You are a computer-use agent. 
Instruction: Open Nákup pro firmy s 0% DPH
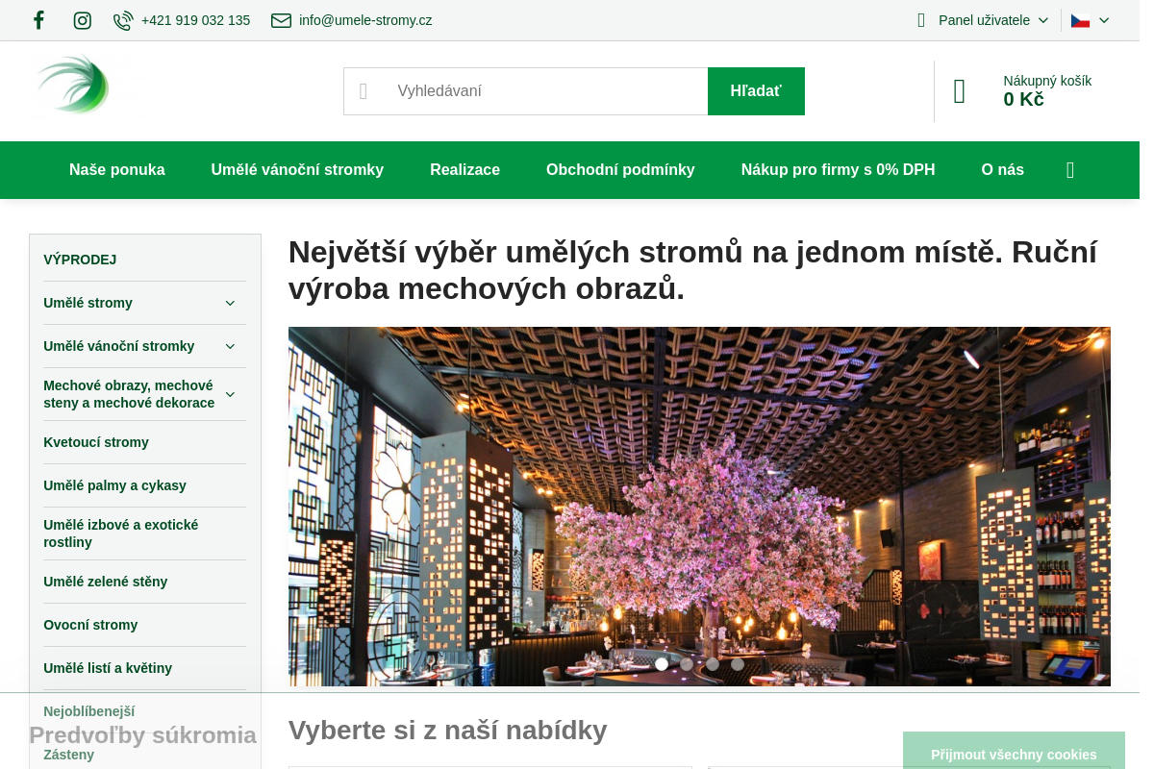(838, 170)
